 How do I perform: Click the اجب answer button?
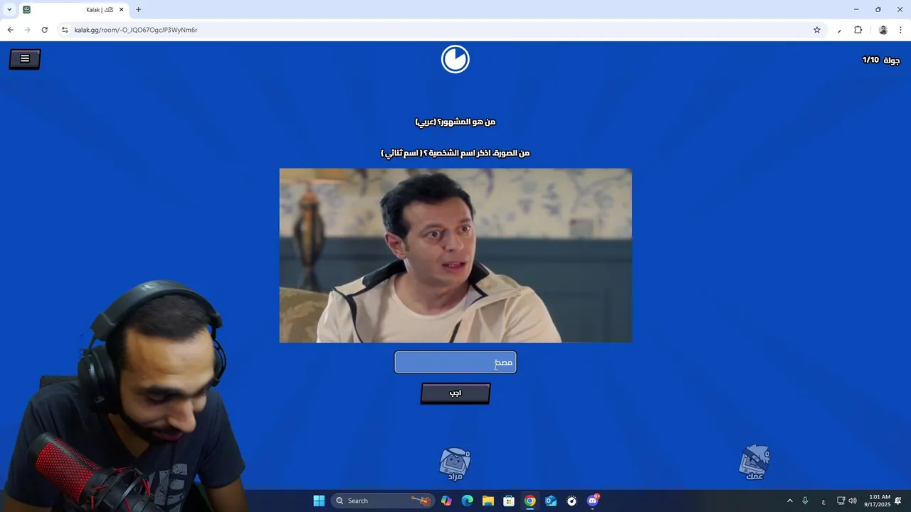click(455, 393)
